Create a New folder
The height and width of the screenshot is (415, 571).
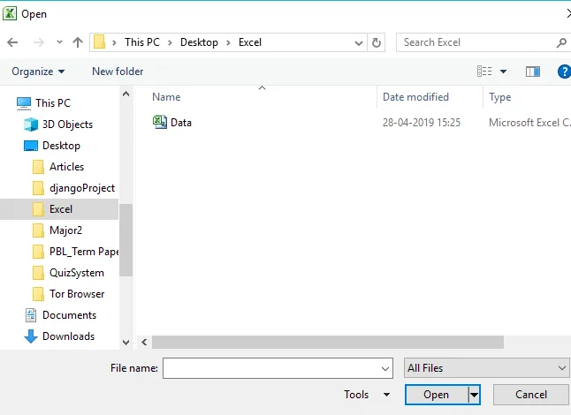tap(118, 72)
